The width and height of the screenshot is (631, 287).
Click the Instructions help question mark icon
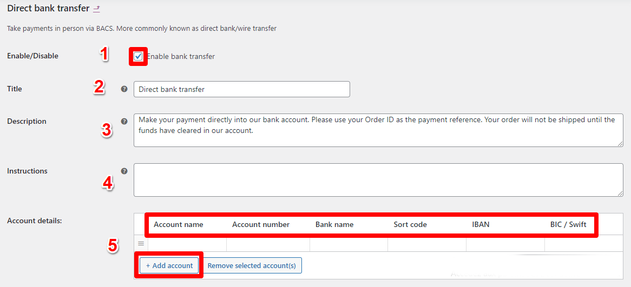tap(124, 171)
